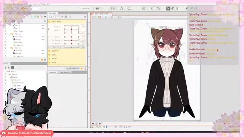
Task: Collapse the Head Angles parameter group
Action: pos(50,22)
